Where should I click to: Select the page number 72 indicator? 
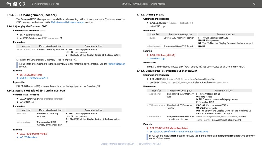coord(254,4)
